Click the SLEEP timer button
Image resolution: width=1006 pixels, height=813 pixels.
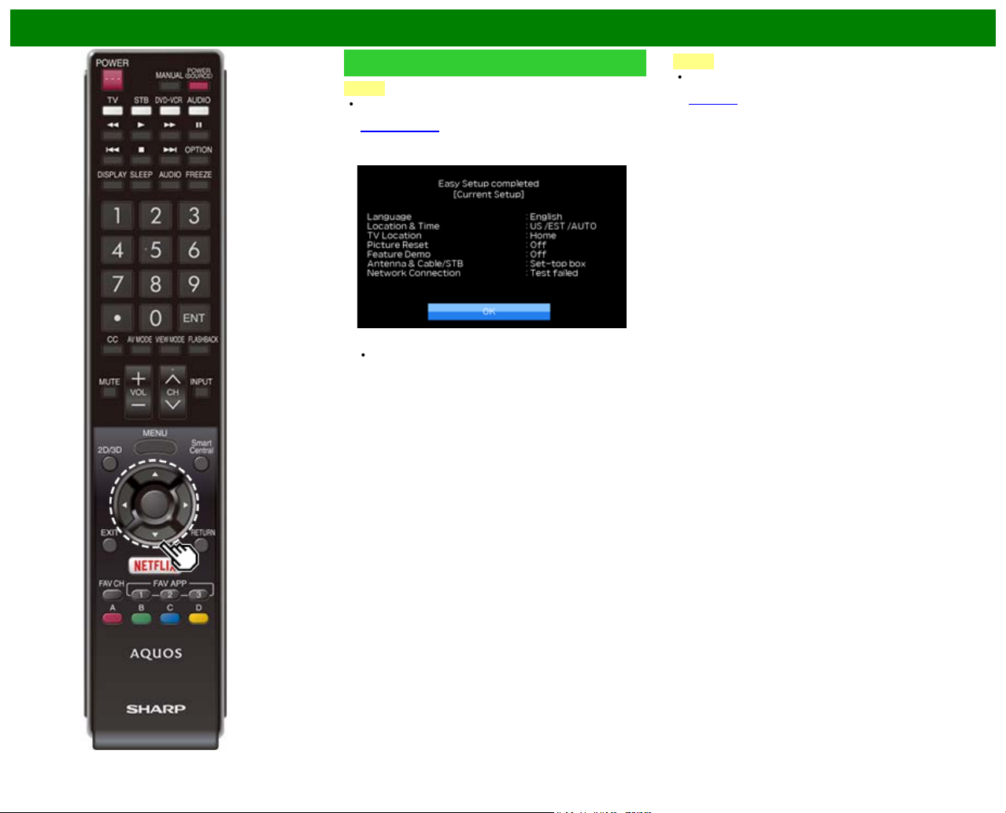(x=141, y=185)
